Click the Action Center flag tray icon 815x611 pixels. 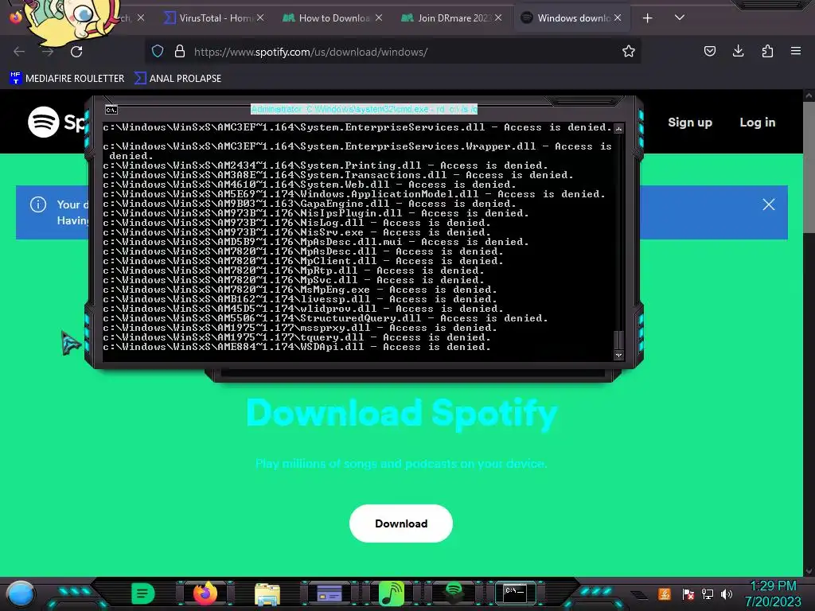[688, 593]
